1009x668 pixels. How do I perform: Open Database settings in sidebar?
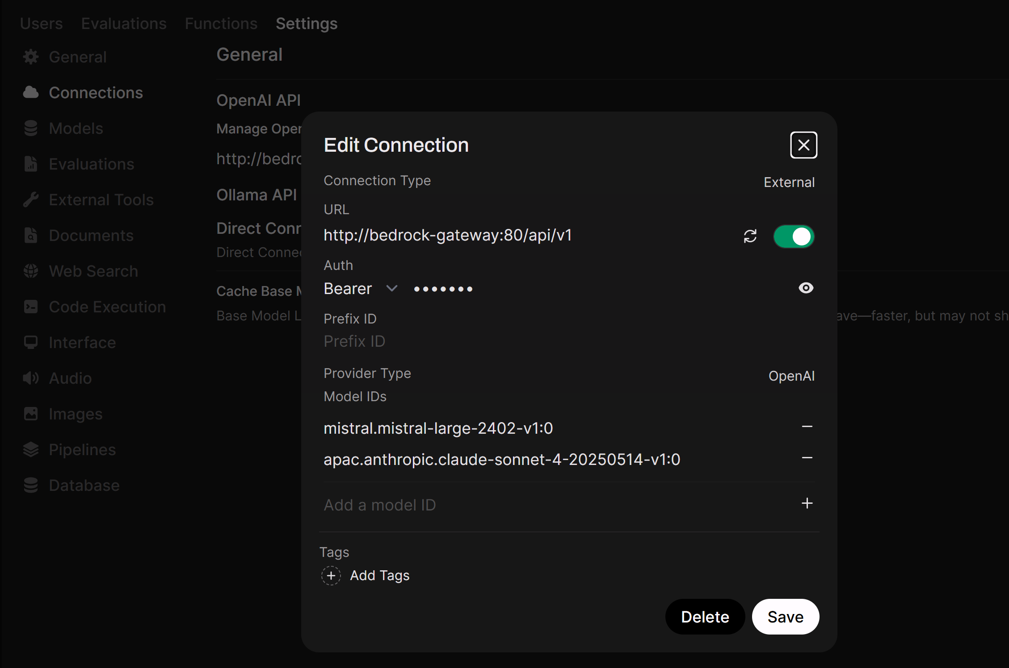tap(84, 485)
